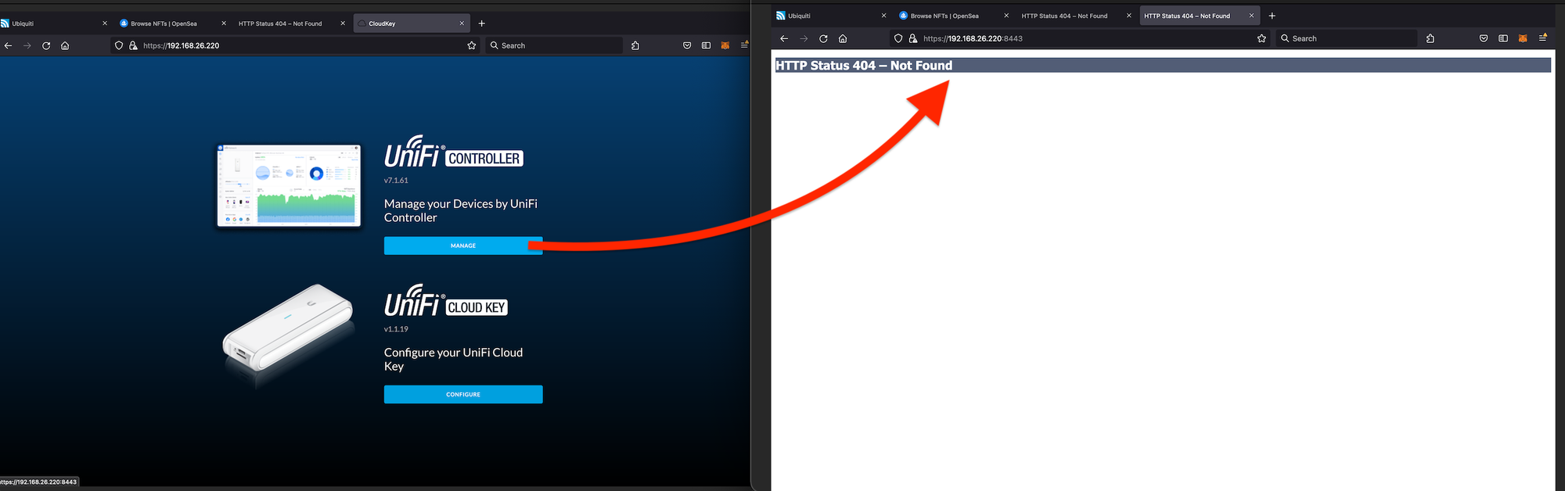Screen dimensions: 1565x491
Task: Toggle the sidebar icon in the CloudKey window toolbar
Action: coord(706,45)
